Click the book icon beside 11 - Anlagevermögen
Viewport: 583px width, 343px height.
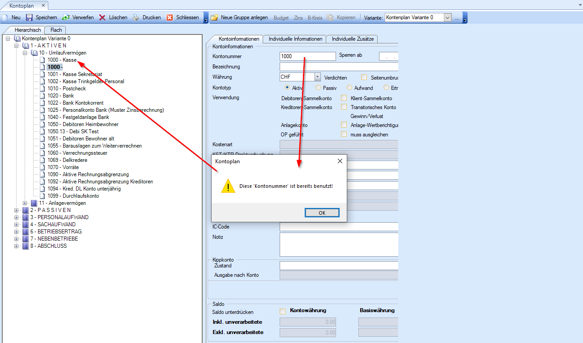34,203
